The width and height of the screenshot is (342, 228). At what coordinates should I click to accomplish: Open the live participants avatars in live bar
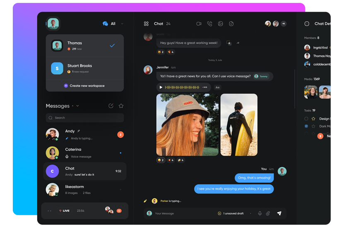click(109, 210)
